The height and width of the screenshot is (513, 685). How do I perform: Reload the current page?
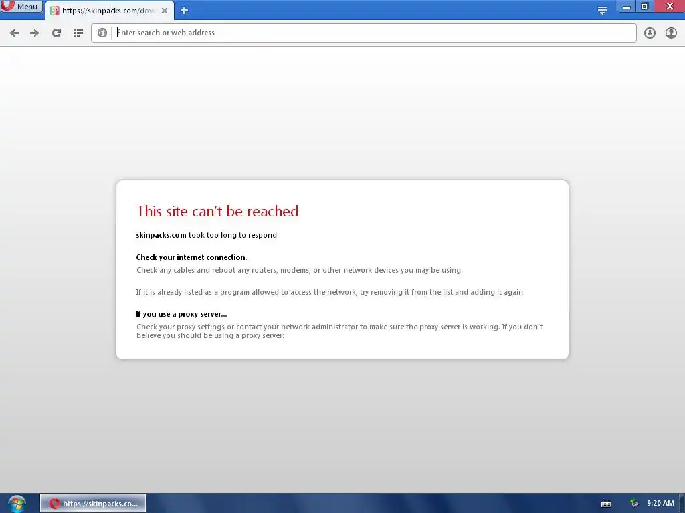pos(56,33)
